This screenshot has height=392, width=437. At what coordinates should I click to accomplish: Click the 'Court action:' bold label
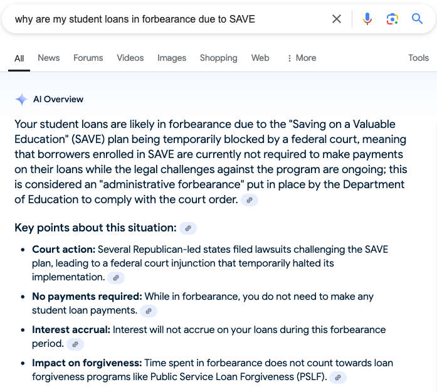[x=63, y=250]
